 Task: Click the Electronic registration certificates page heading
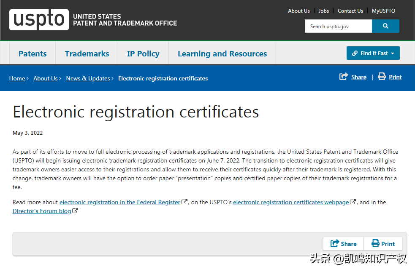(x=136, y=112)
